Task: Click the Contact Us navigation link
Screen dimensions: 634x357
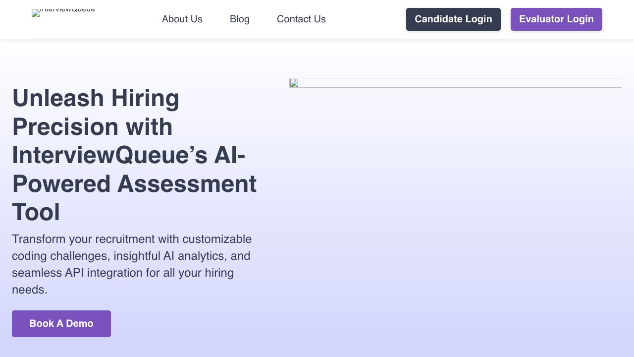Action: click(x=301, y=19)
